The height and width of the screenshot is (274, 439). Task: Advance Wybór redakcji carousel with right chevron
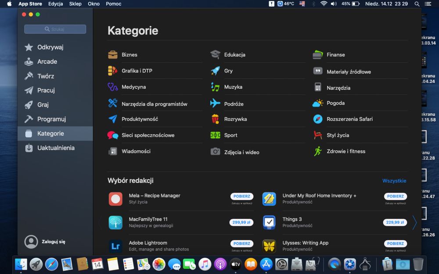[x=415, y=223]
